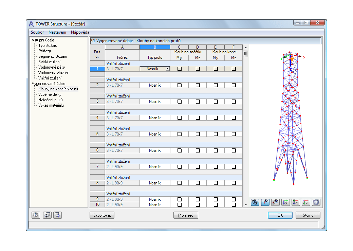Click the help question mark icon
Screen dimensions: 353x251
(x=36, y=215)
